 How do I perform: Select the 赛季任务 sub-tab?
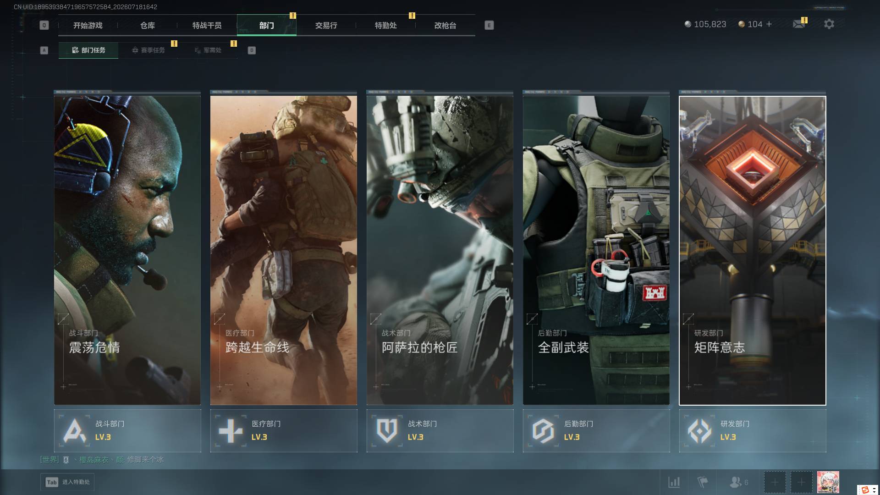point(148,50)
